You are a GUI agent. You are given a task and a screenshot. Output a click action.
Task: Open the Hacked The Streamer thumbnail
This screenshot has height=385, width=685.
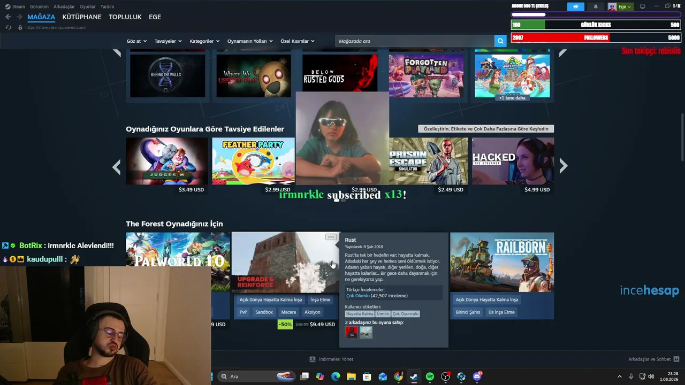(513, 161)
